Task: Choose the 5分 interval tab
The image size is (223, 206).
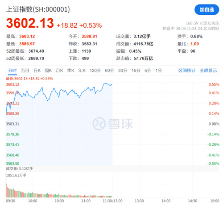Action: point(148,71)
